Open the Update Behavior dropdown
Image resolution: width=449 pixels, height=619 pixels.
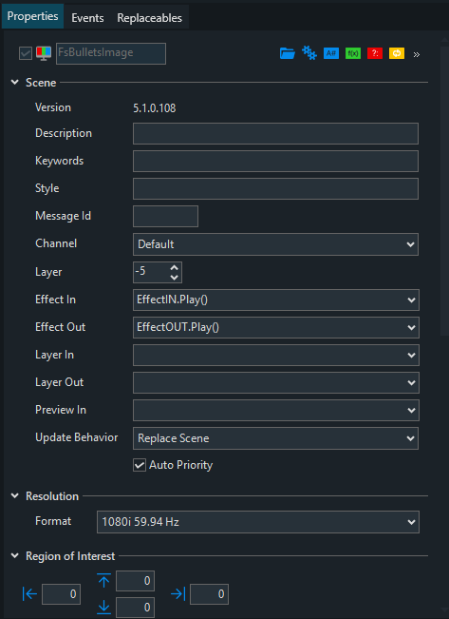pos(275,438)
